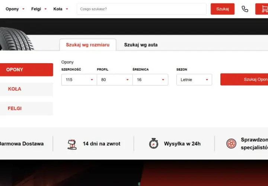
Task: Click the Wysyłka w 24h text
Action: click(x=182, y=144)
